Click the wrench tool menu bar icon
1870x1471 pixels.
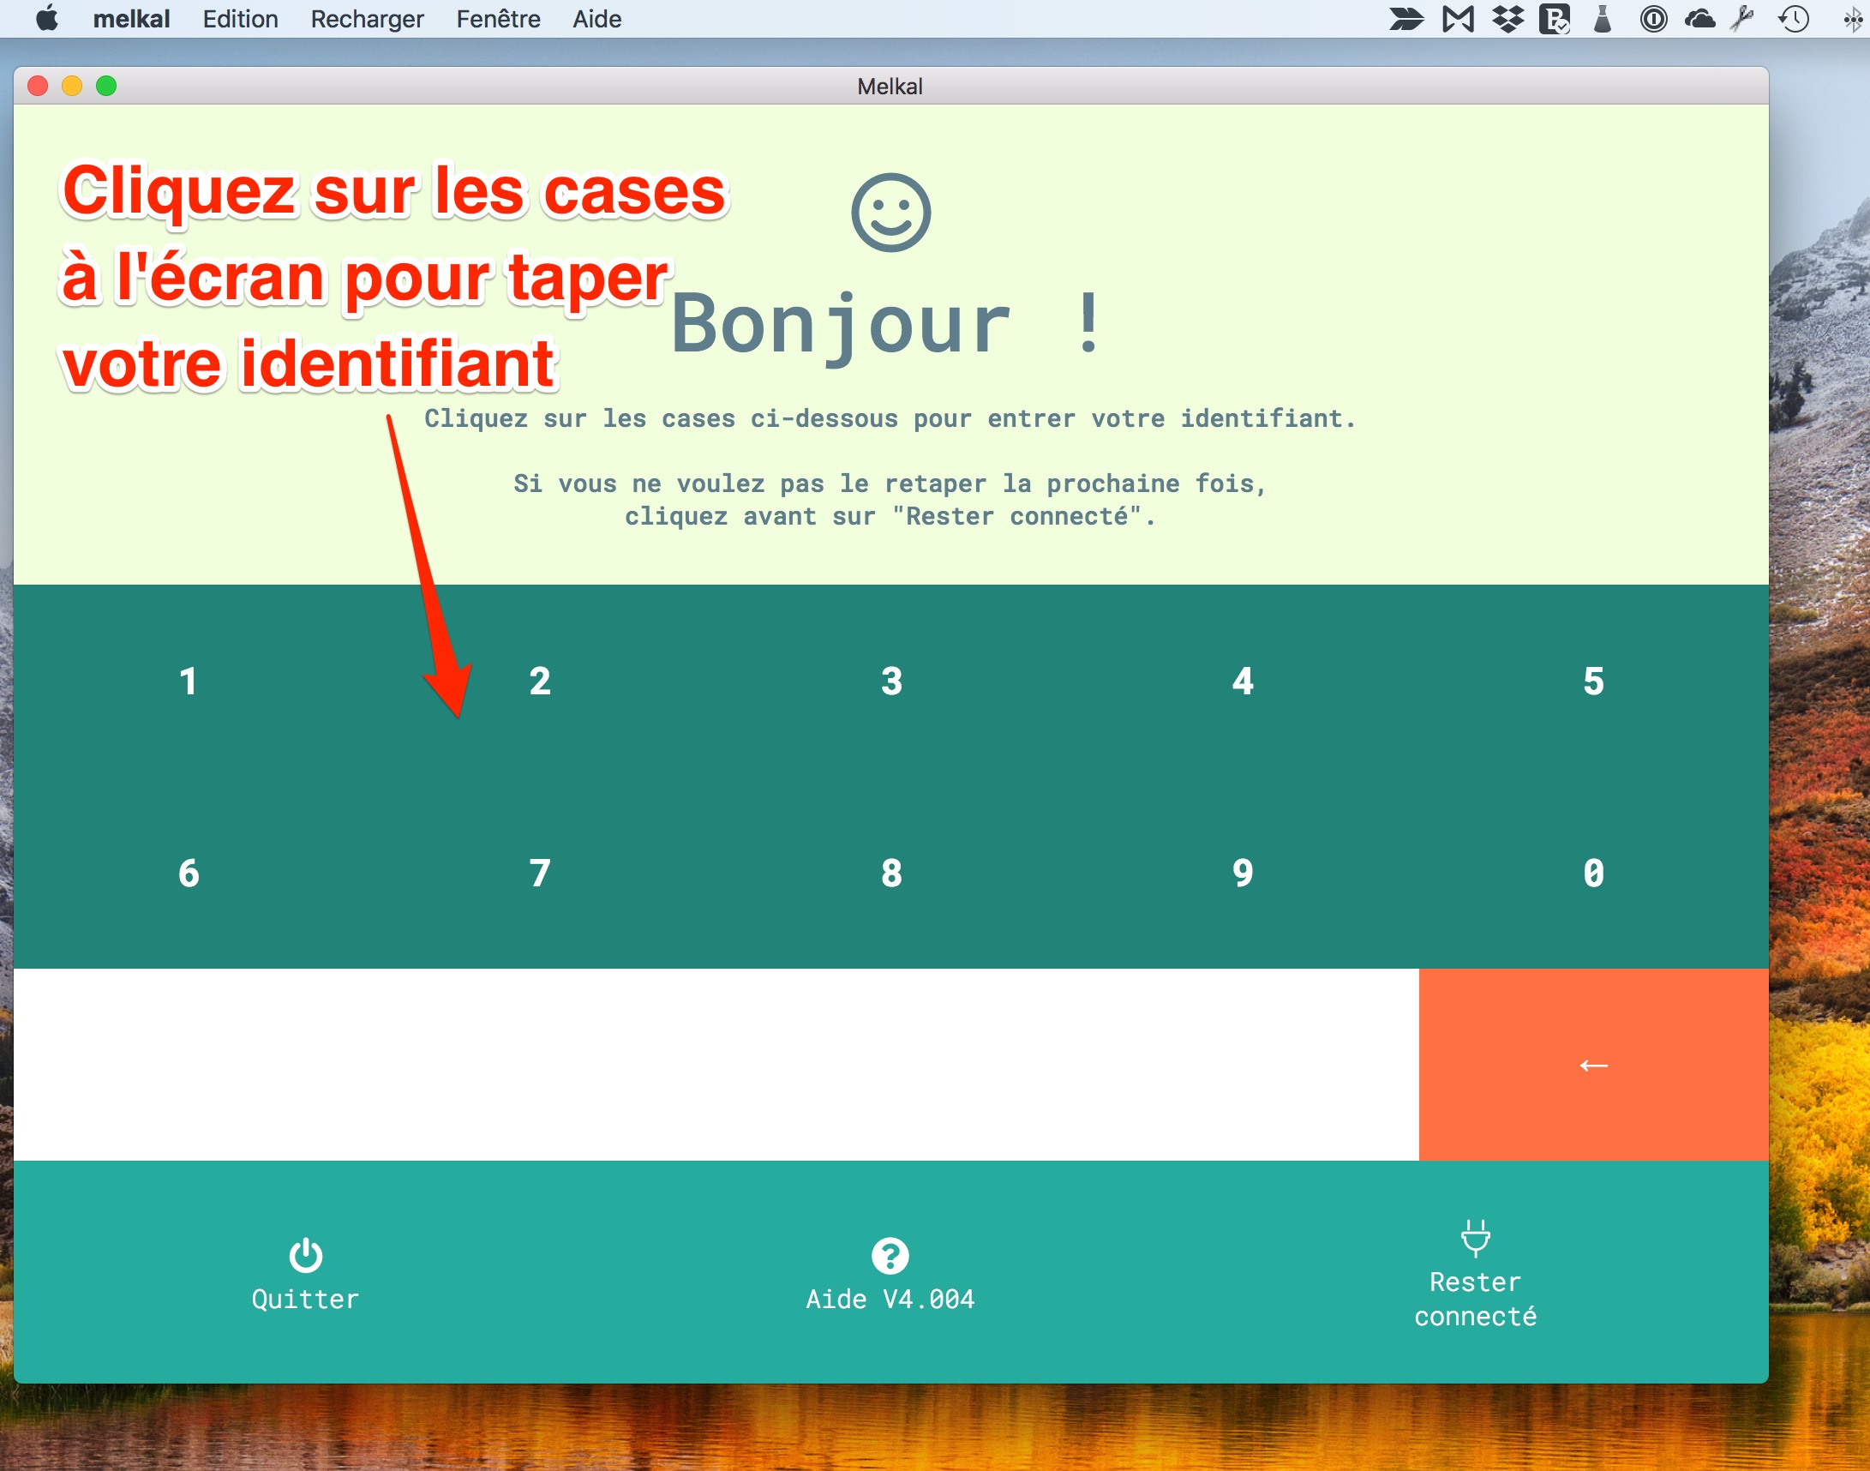pos(1742,19)
